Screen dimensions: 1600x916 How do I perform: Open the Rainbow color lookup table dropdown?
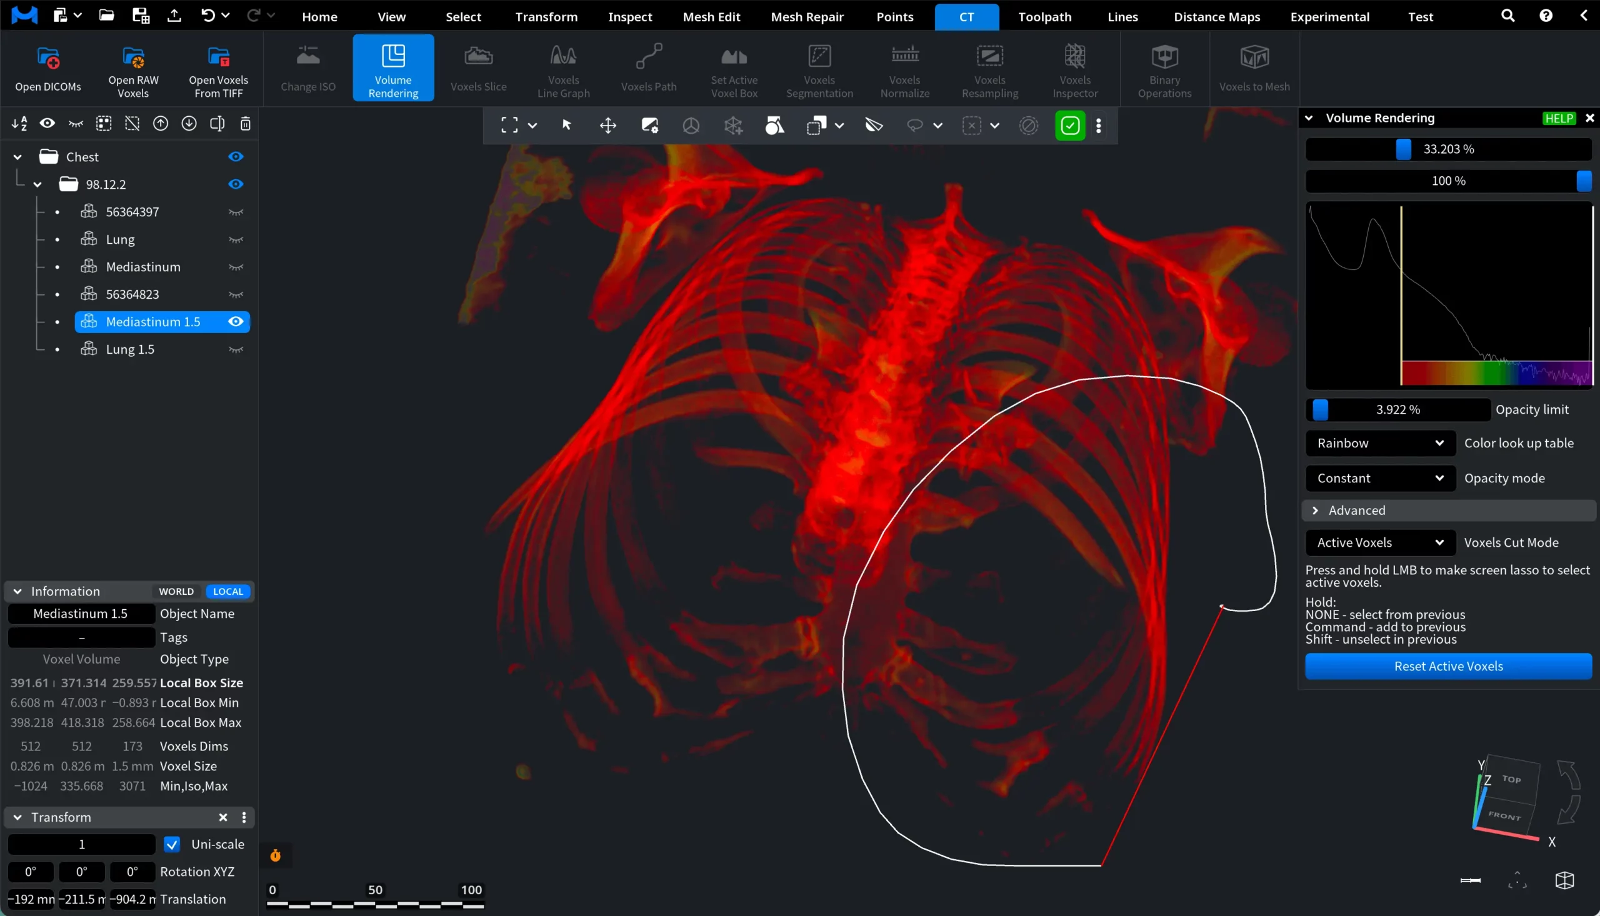[1381, 443]
